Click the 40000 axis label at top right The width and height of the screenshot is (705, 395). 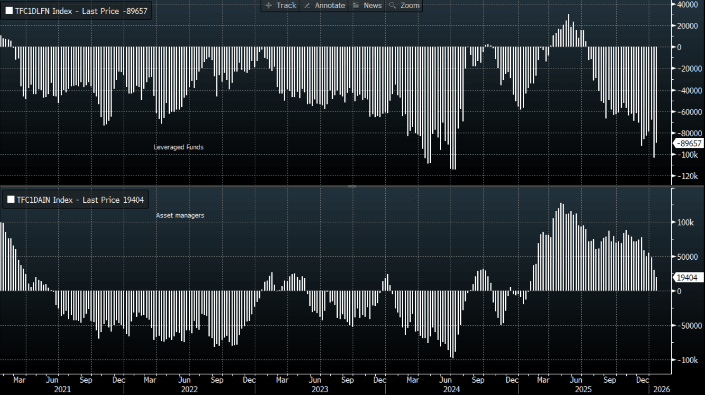click(687, 5)
